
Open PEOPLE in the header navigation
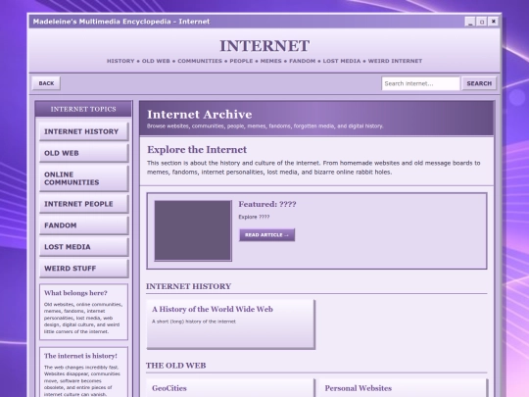coord(241,61)
